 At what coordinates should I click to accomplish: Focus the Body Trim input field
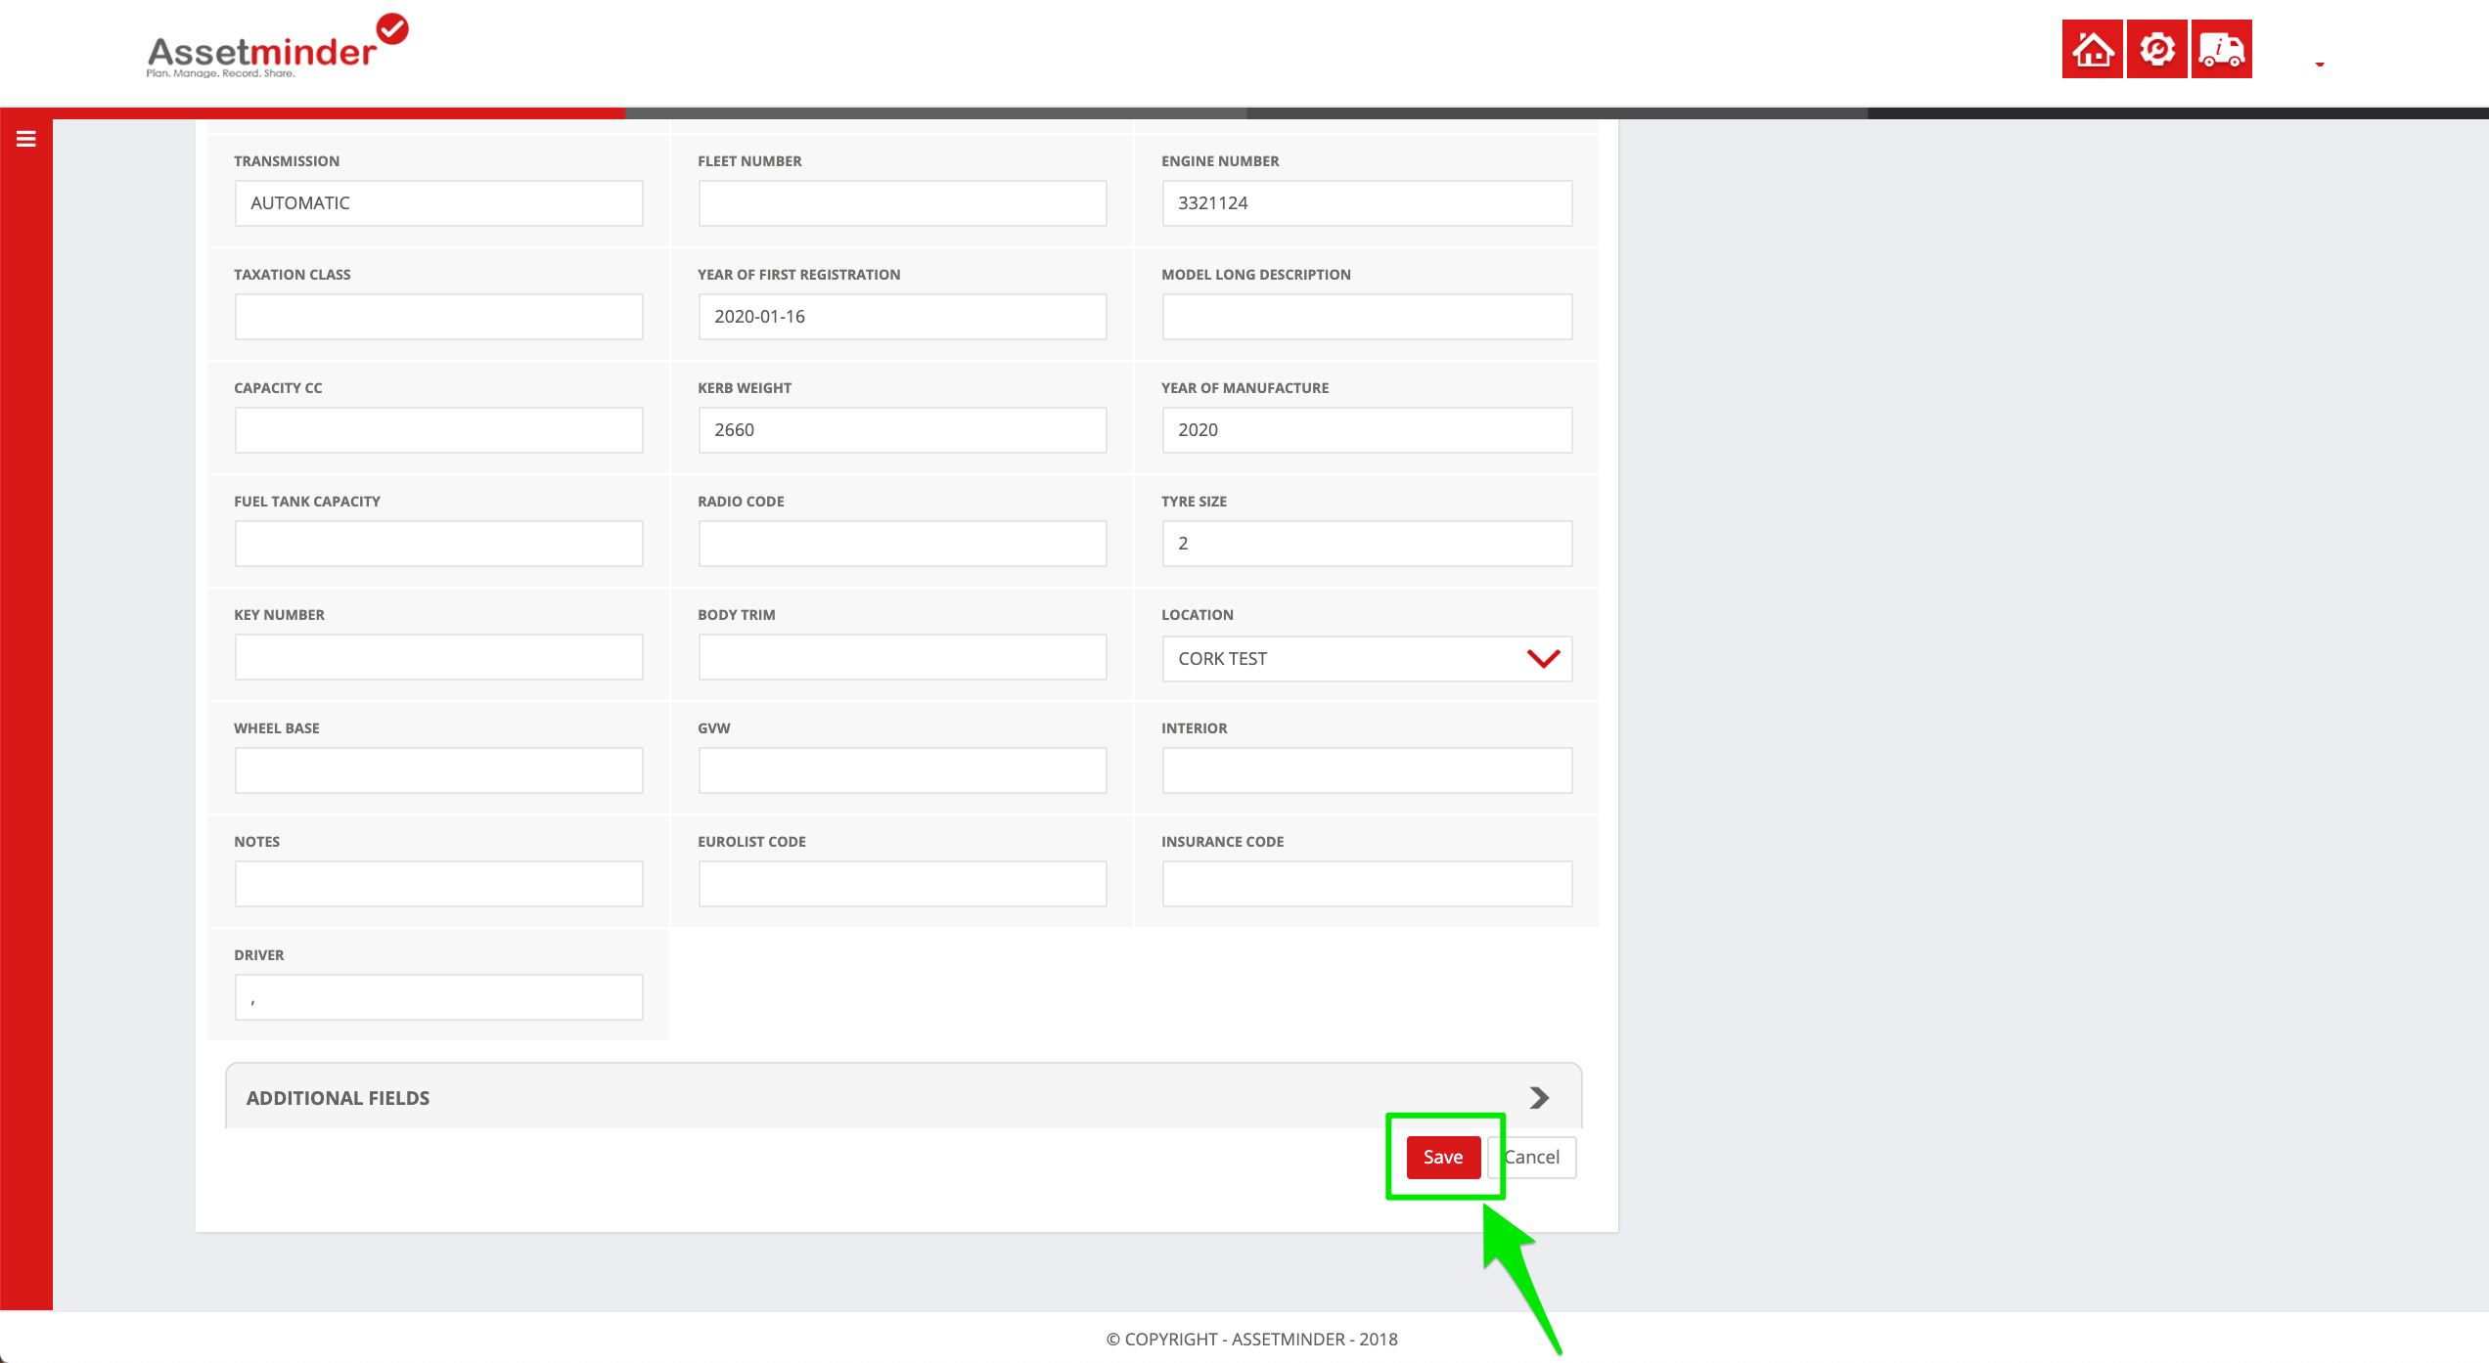point(902,657)
